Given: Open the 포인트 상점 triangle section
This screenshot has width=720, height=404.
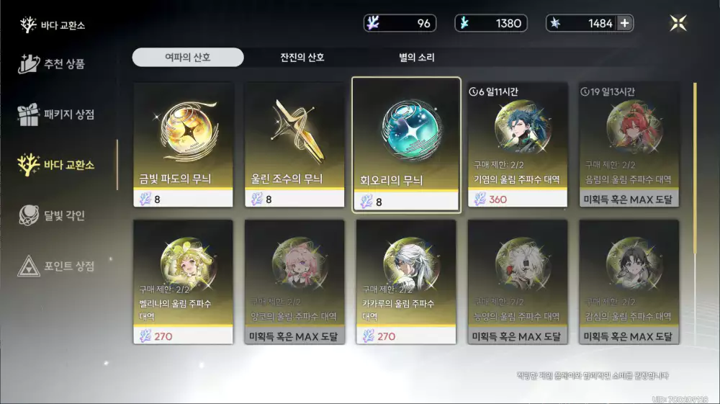Looking at the screenshot, I should [x=55, y=266].
